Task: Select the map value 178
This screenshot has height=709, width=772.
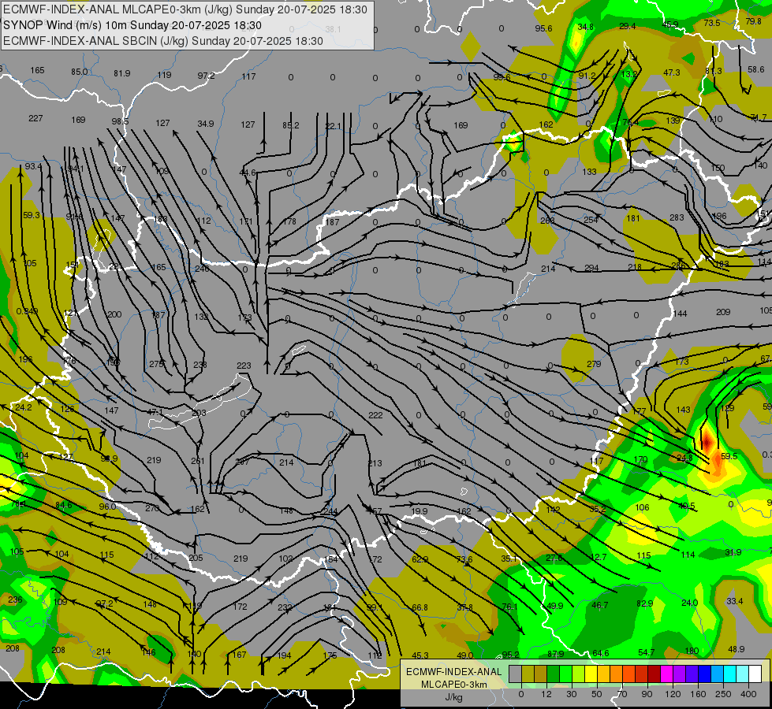Action: [289, 221]
